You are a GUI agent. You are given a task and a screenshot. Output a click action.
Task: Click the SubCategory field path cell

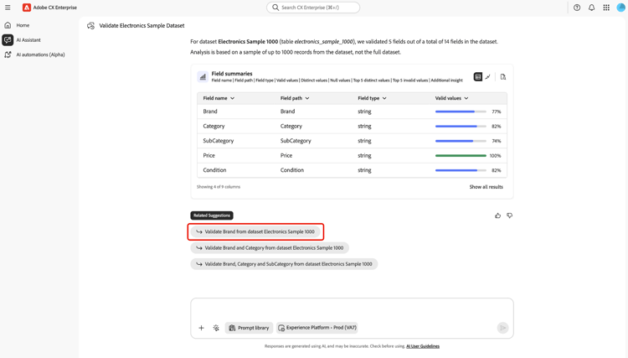click(296, 141)
